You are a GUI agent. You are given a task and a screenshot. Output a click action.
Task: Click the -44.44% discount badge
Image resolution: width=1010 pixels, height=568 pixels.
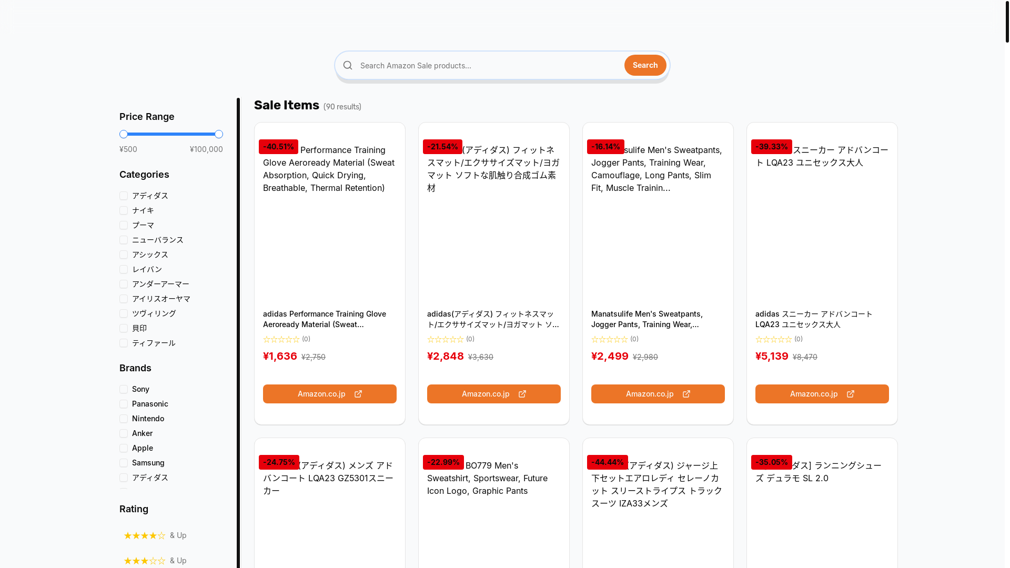pos(607,462)
